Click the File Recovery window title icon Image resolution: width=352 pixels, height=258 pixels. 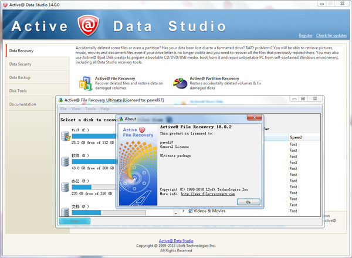tap(60, 100)
